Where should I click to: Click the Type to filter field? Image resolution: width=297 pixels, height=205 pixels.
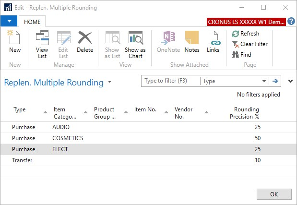171,81
